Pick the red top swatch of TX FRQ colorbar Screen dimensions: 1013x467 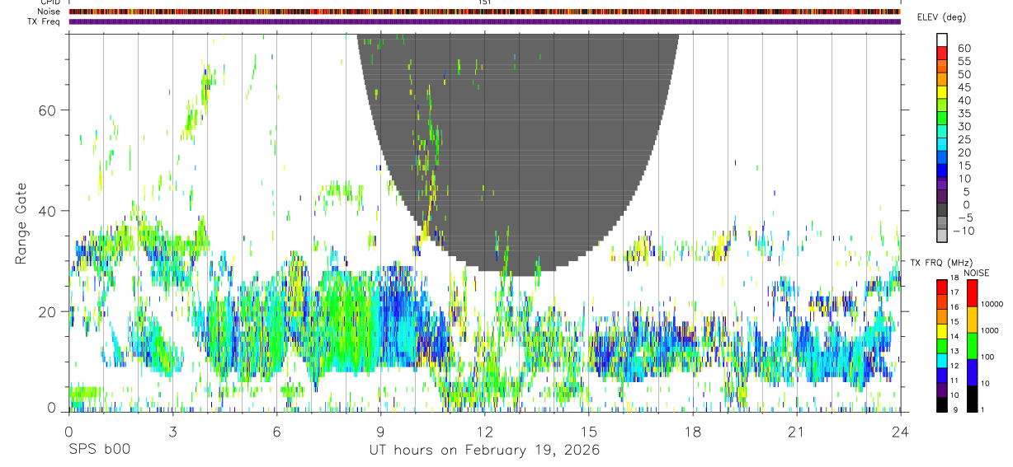(x=942, y=287)
